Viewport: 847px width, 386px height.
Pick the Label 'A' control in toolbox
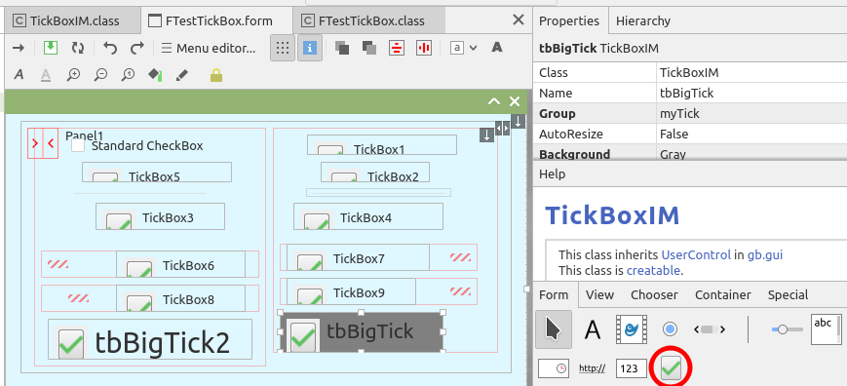(x=593, y=328)
